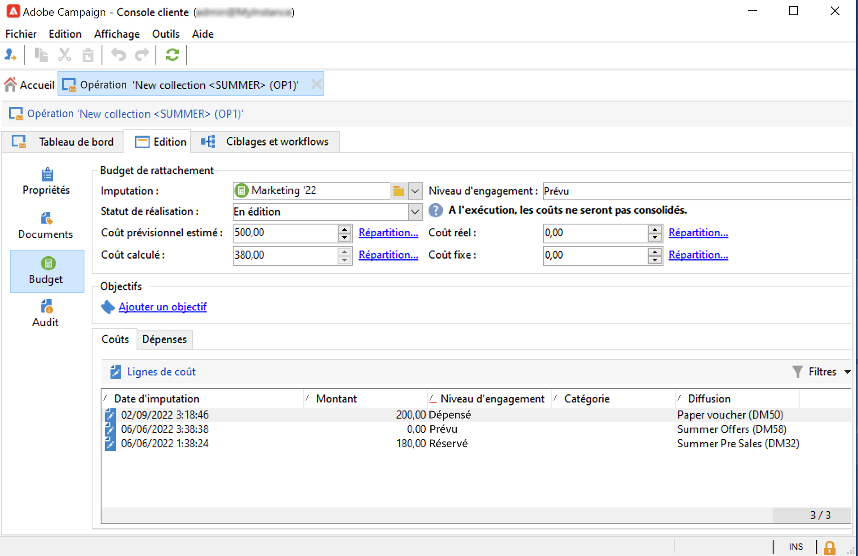
Task: Increase Coût réel with up arrow
Action: click(655, 229)
